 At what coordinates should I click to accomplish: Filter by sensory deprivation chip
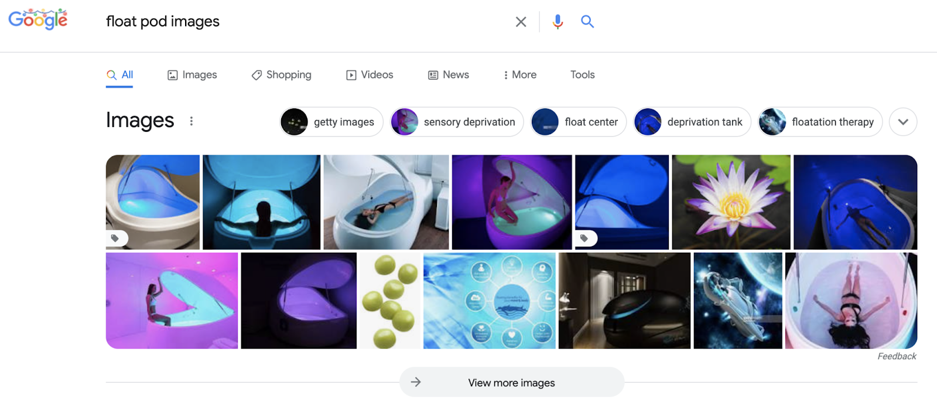click(457, 122)
